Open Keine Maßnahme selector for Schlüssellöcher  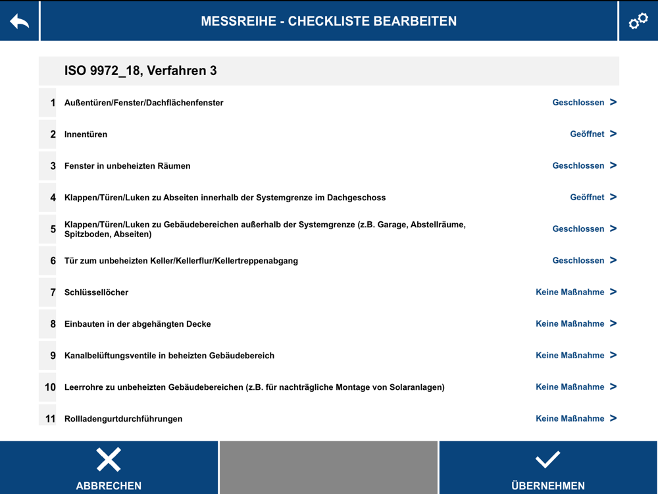[576, 292]
